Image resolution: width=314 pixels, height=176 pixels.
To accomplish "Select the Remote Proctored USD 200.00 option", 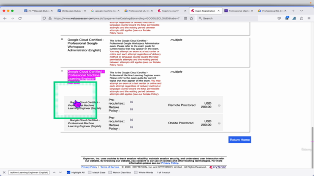I will pos(219,106).
